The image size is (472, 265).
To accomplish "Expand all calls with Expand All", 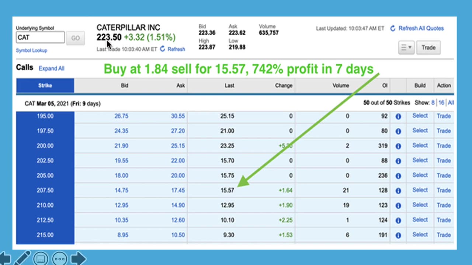I will point(51,68).
